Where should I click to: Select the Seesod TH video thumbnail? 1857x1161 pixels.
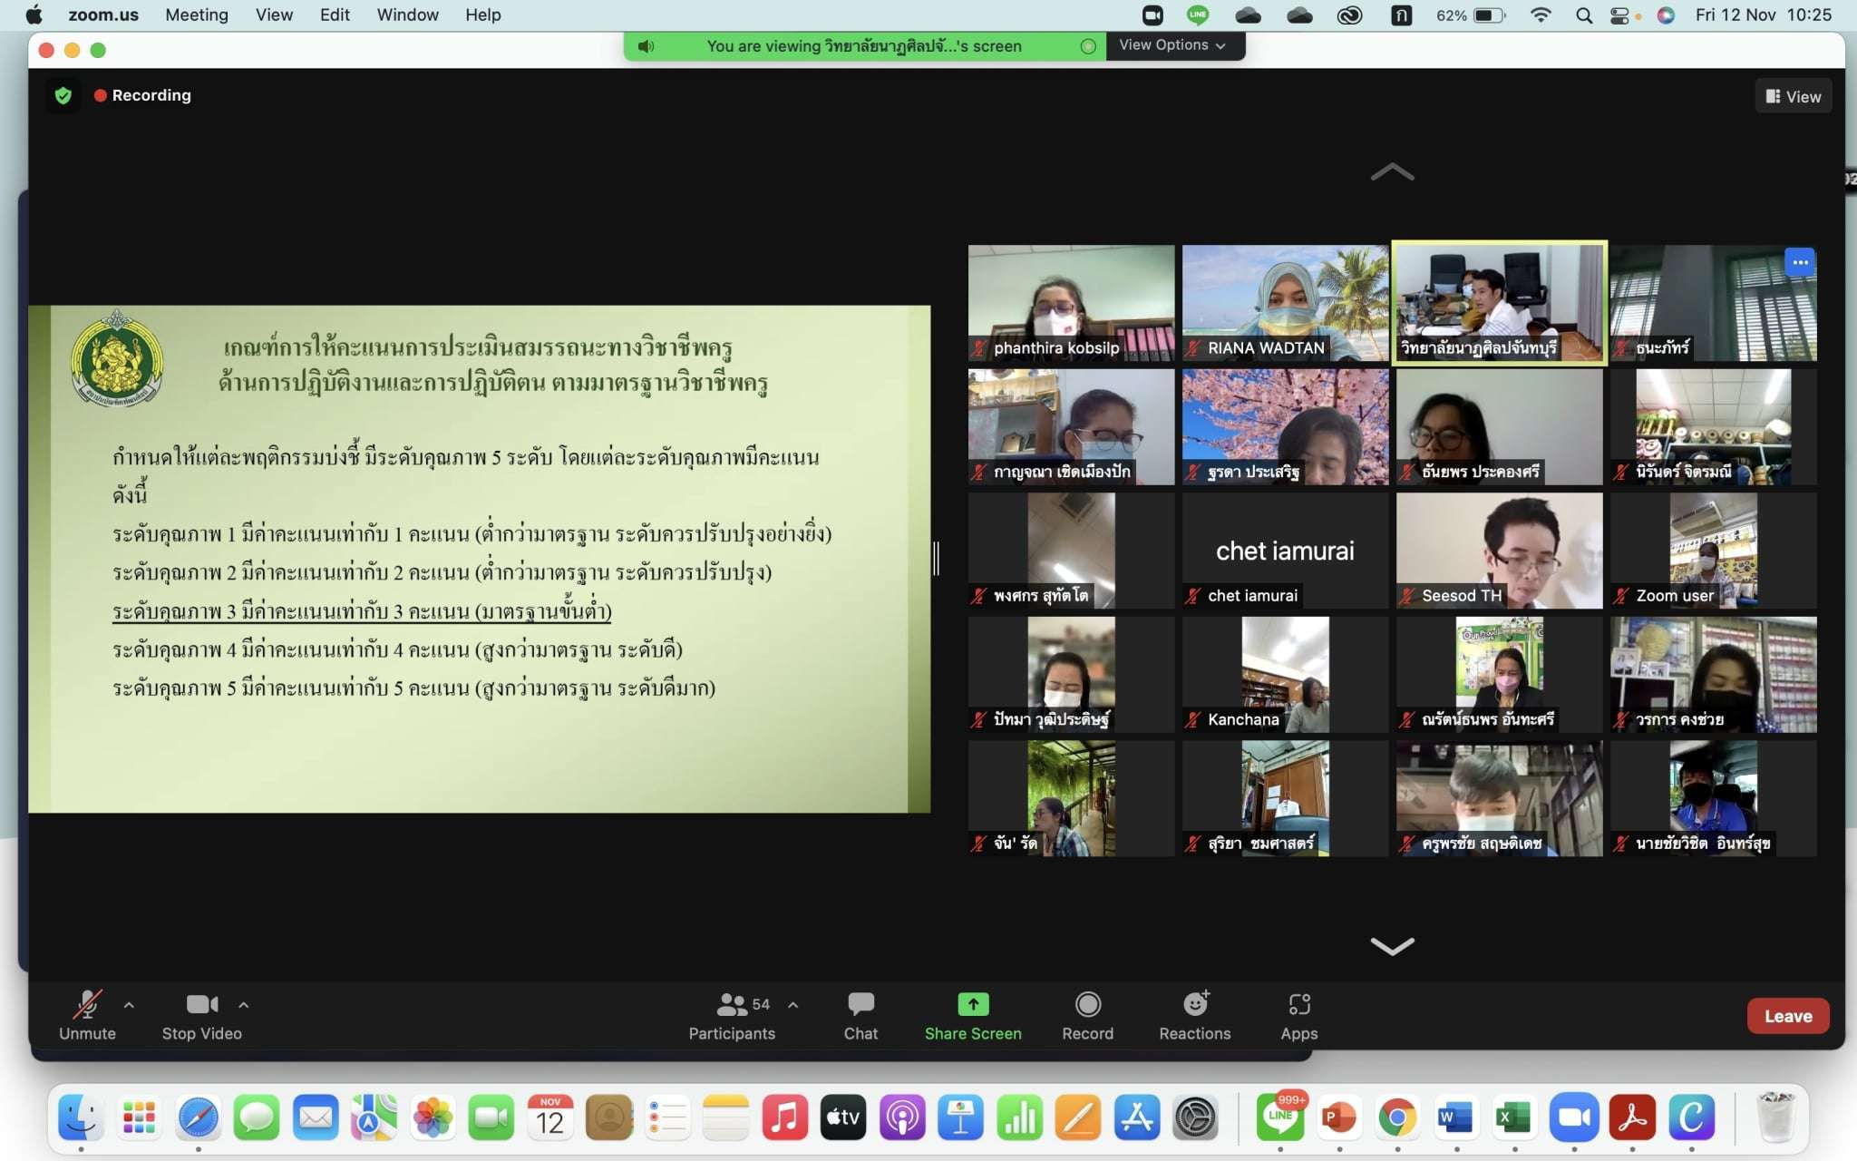pyautogui.click(x=1499, y=550)
